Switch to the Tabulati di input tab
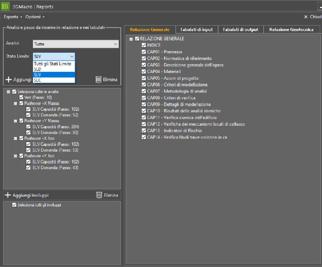This screenshot has height=267, width=322. click(197, 29)
